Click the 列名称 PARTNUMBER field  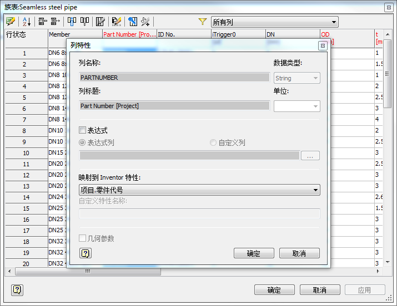[x=174, y=78]
